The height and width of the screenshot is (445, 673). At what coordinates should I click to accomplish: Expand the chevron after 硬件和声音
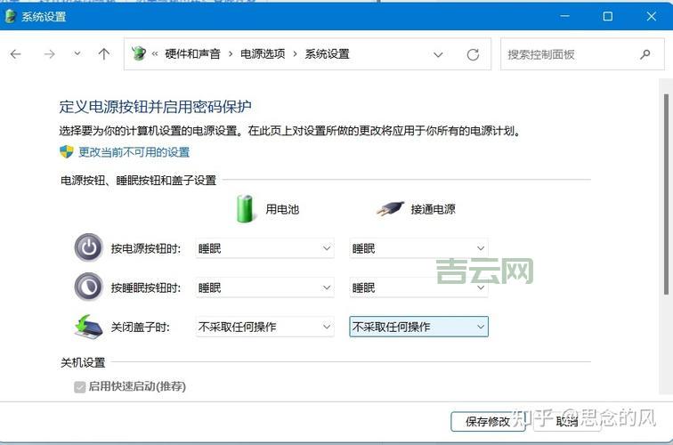point(231,54)
